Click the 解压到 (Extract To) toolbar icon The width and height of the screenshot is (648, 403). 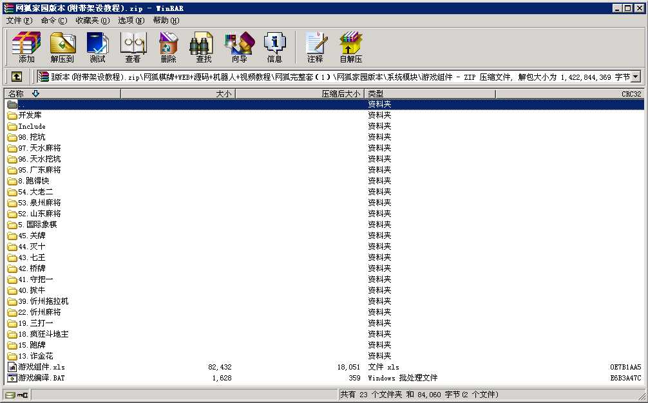coord(62,47)
